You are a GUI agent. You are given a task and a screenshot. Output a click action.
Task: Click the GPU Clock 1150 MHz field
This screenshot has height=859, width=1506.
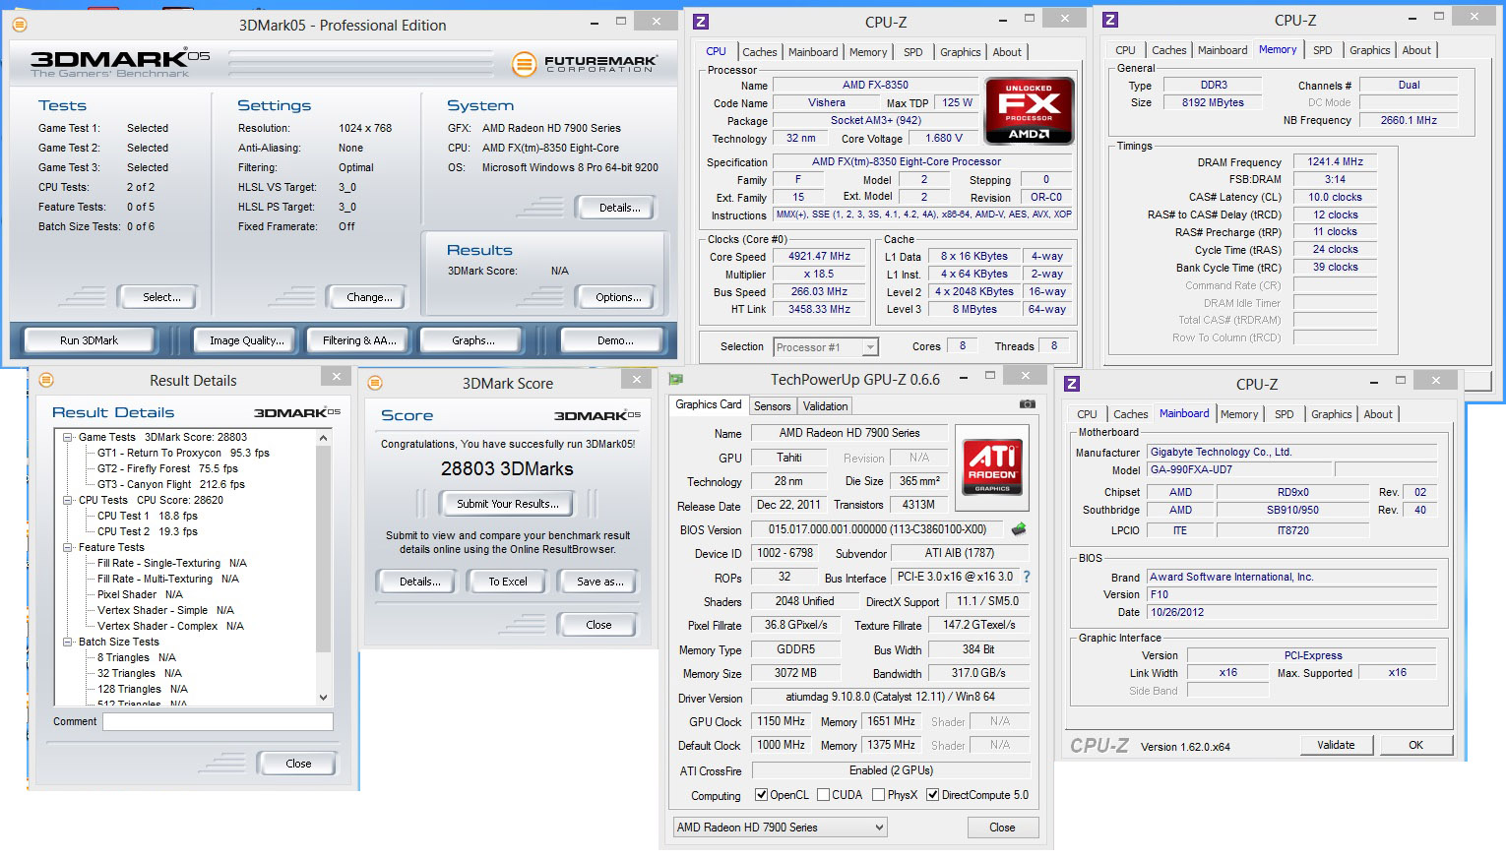point(782,721)
